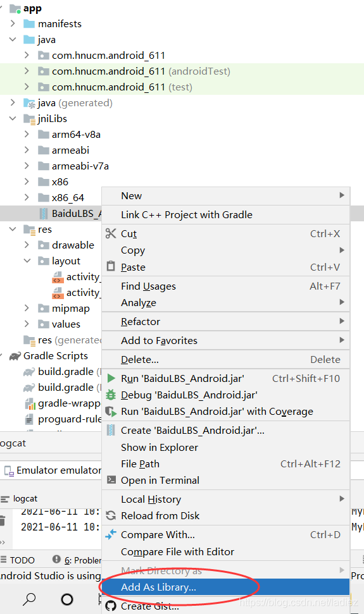Collapse the jniLibs folder
The height and width of the screenshot is (614, 364).
coord(13,118)
